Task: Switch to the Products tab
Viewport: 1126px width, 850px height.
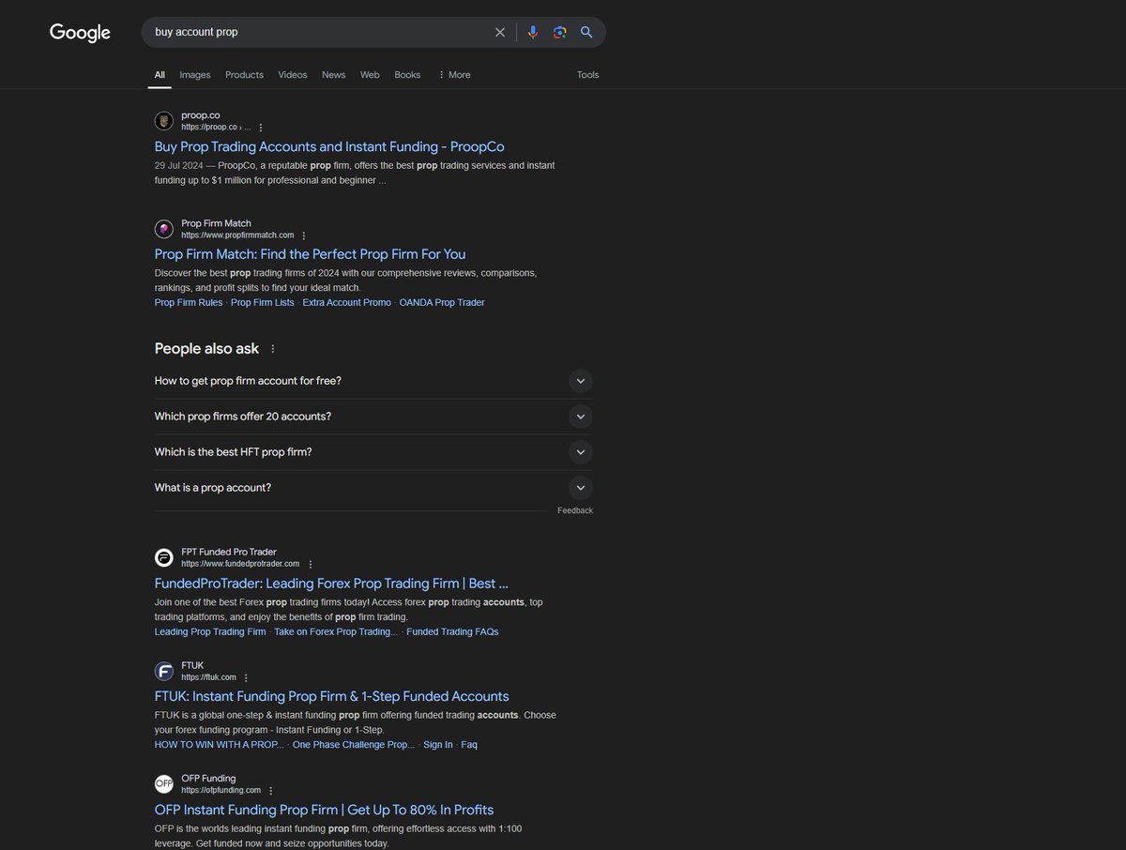Action: tap(244, 75)
